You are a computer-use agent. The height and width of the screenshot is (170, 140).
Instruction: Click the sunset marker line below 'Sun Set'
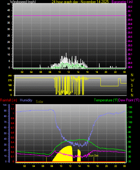coord(94,160)
